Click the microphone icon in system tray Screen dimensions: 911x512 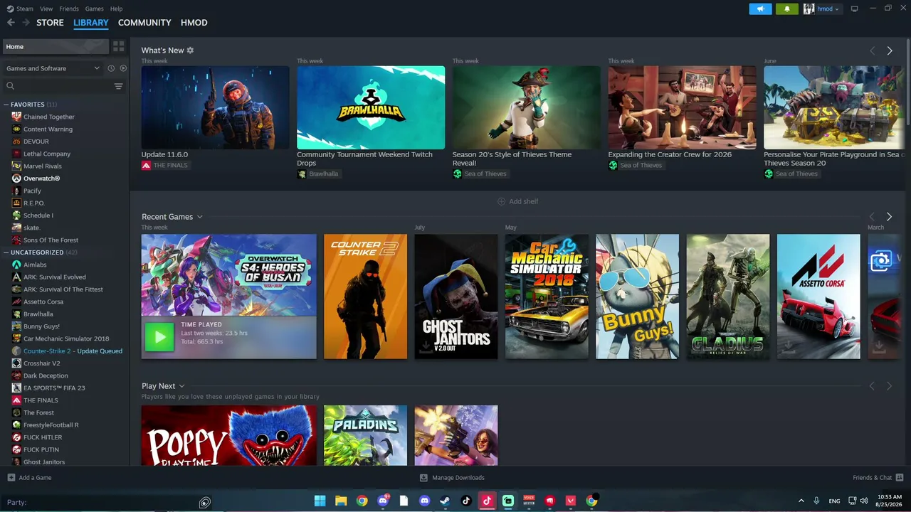click(816, 501)
